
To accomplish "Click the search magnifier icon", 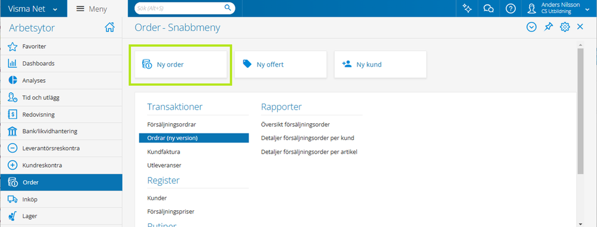I will tap(228, 8).
